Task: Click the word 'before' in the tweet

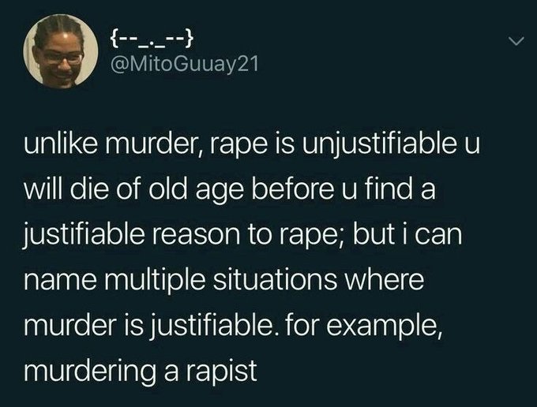Action: [x=292, y=190]
